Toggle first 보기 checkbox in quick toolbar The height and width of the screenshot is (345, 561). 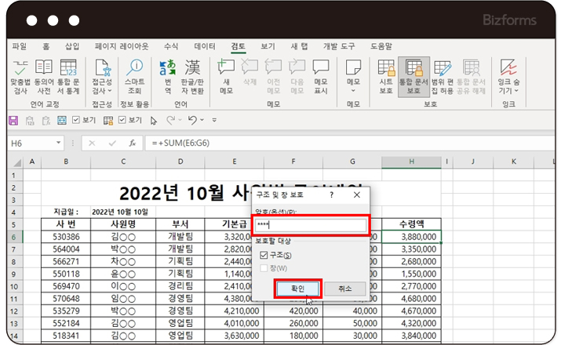click(x=76, y=120)
